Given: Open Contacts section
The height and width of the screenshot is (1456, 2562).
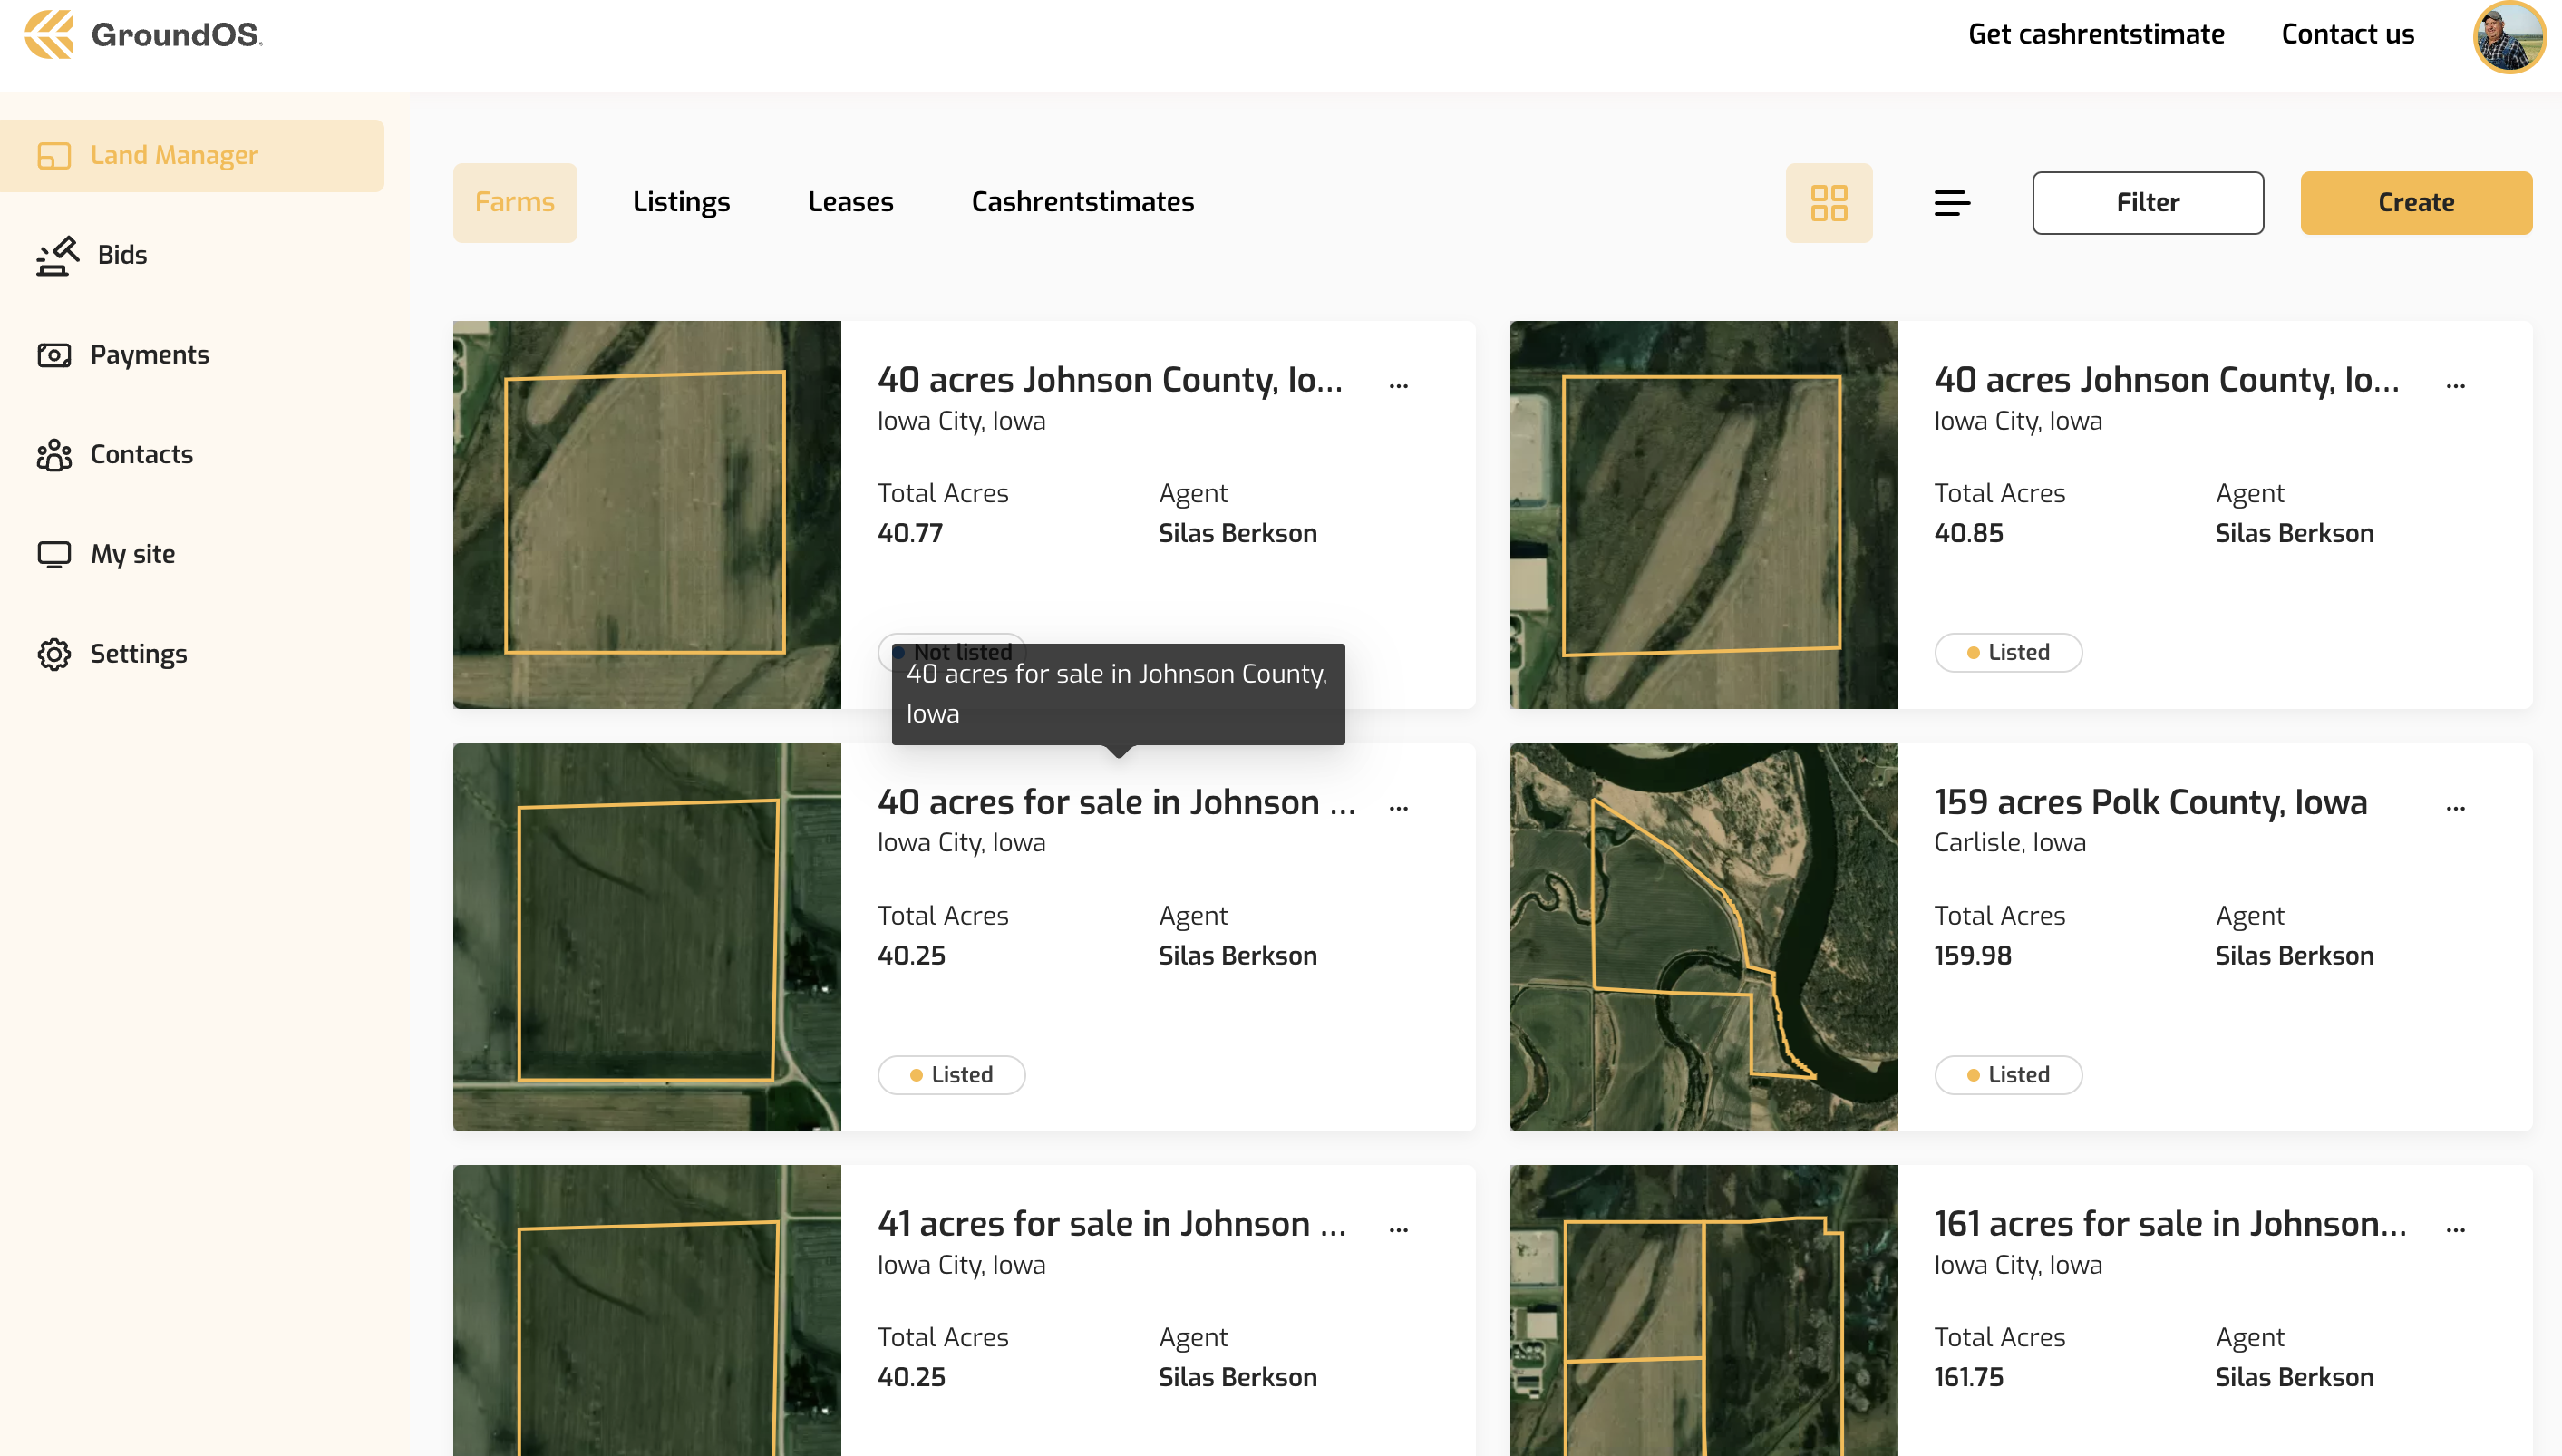Looking at the screenshot, I should pos(141,455).
